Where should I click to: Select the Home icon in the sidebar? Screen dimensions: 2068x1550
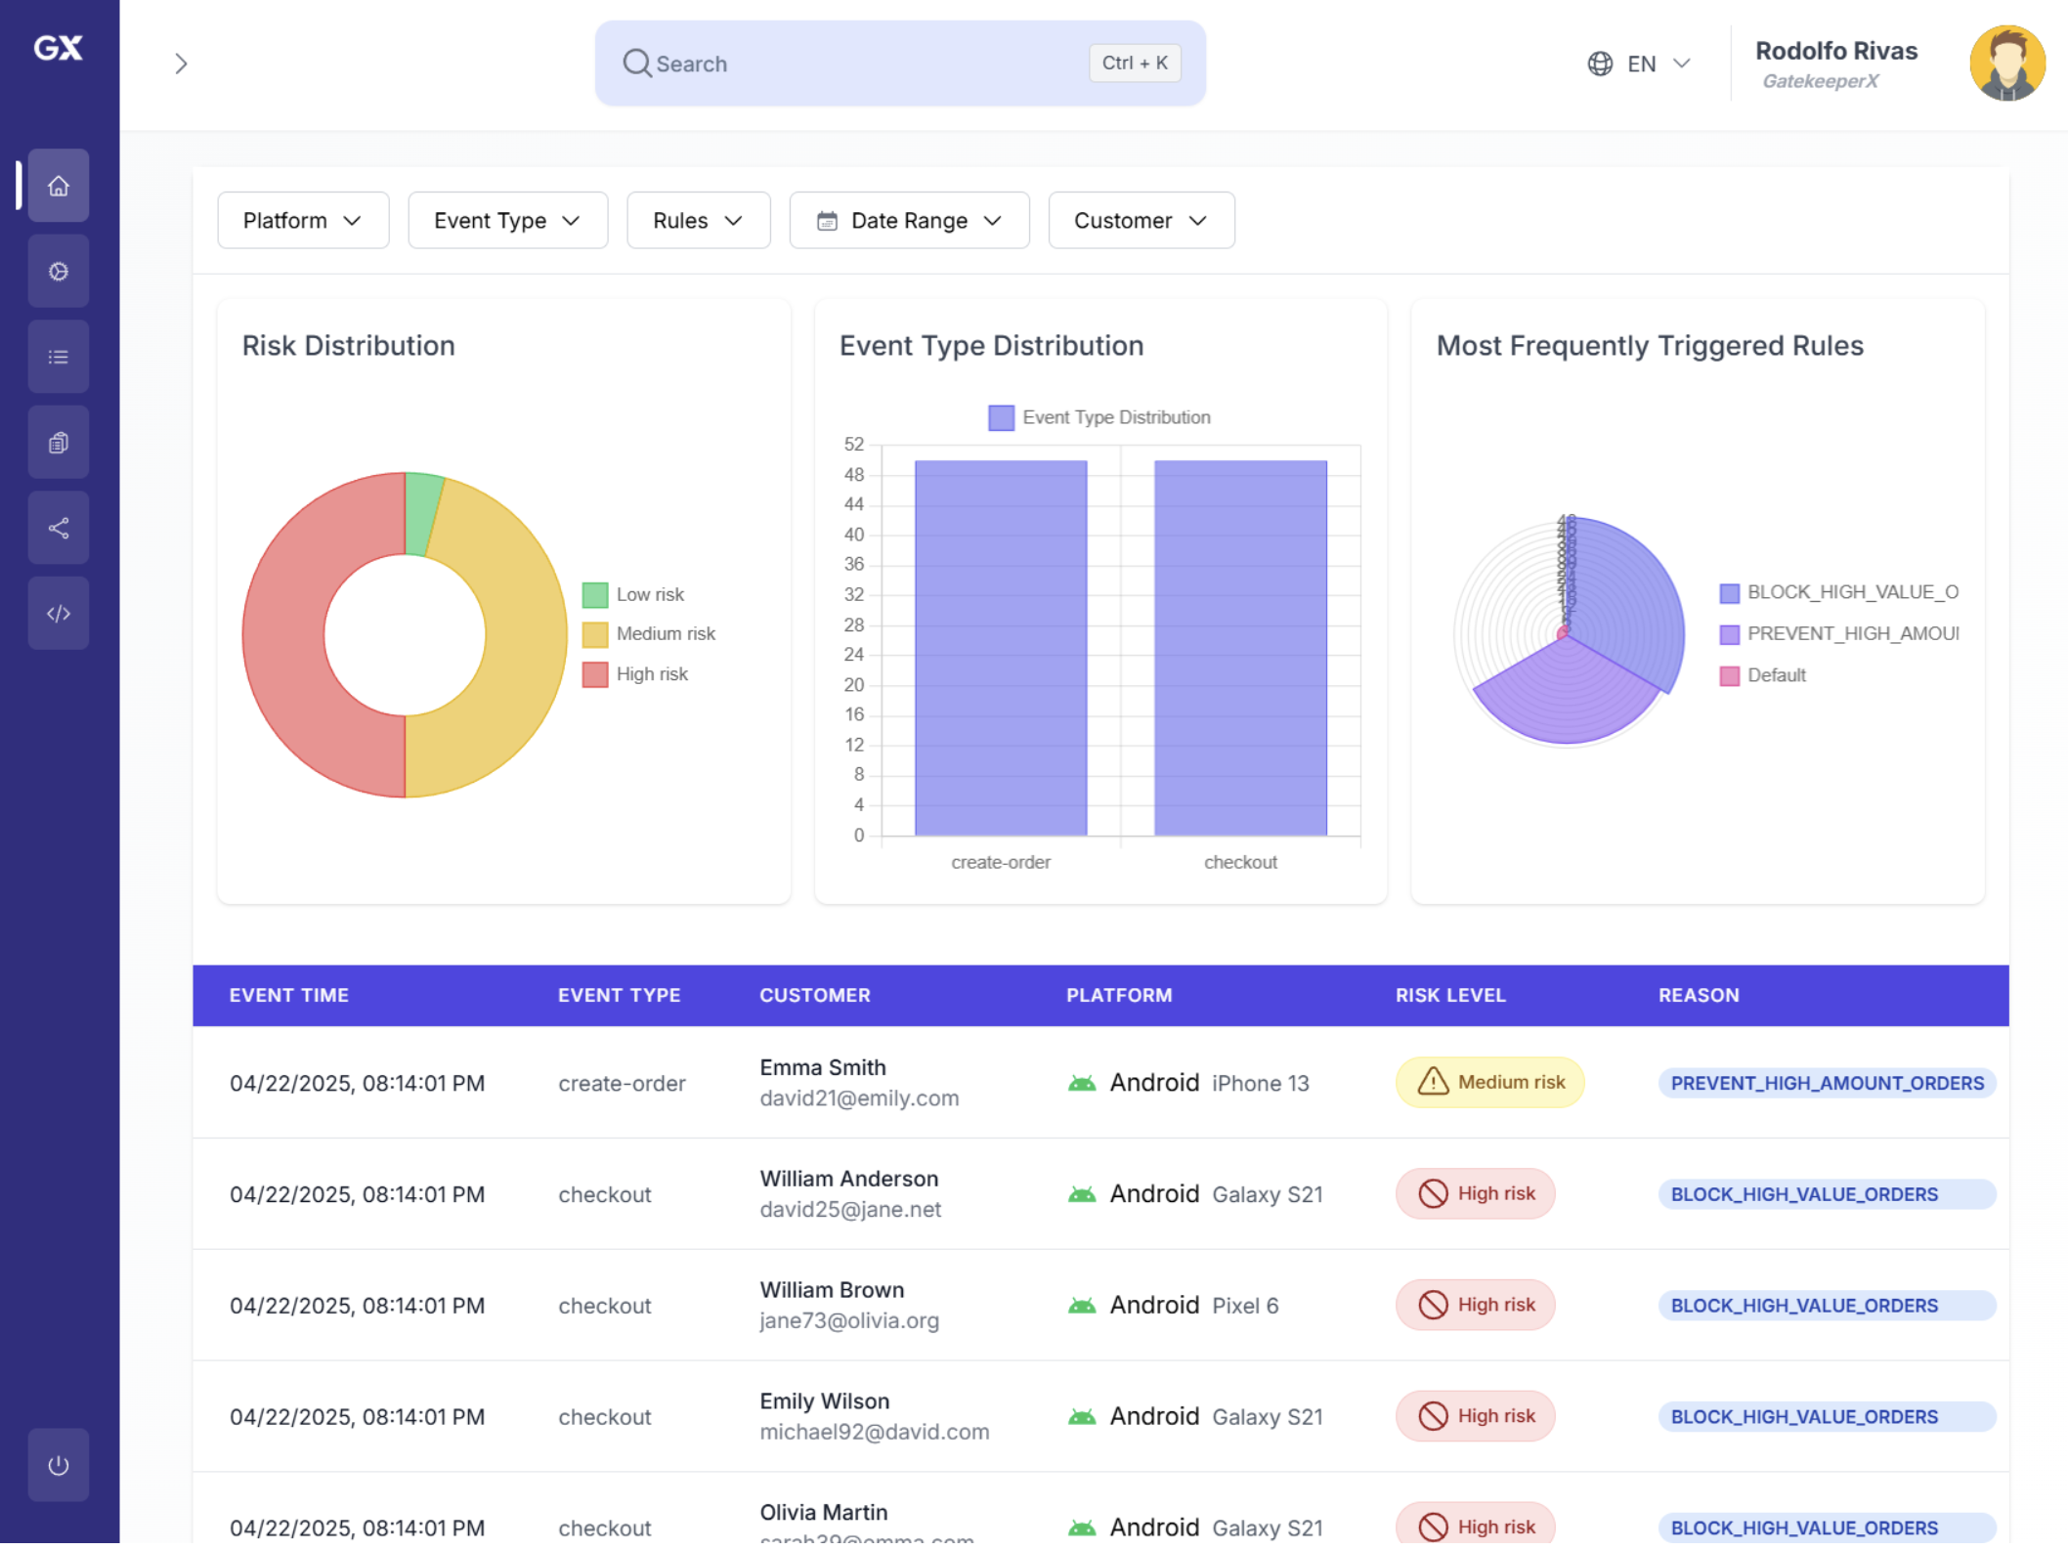tap(59, 186)
